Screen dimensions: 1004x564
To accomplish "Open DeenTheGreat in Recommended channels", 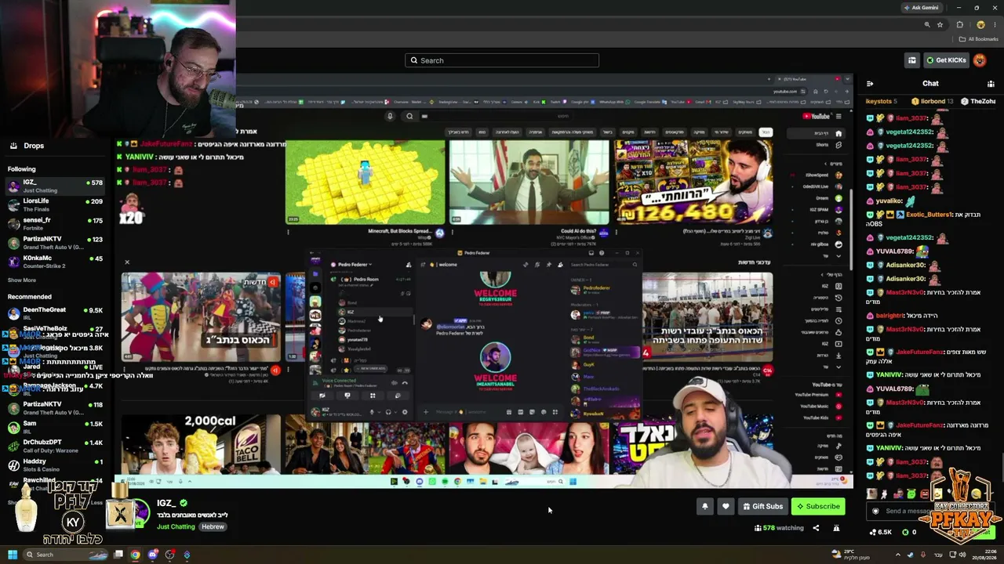I will click(55, 313).
